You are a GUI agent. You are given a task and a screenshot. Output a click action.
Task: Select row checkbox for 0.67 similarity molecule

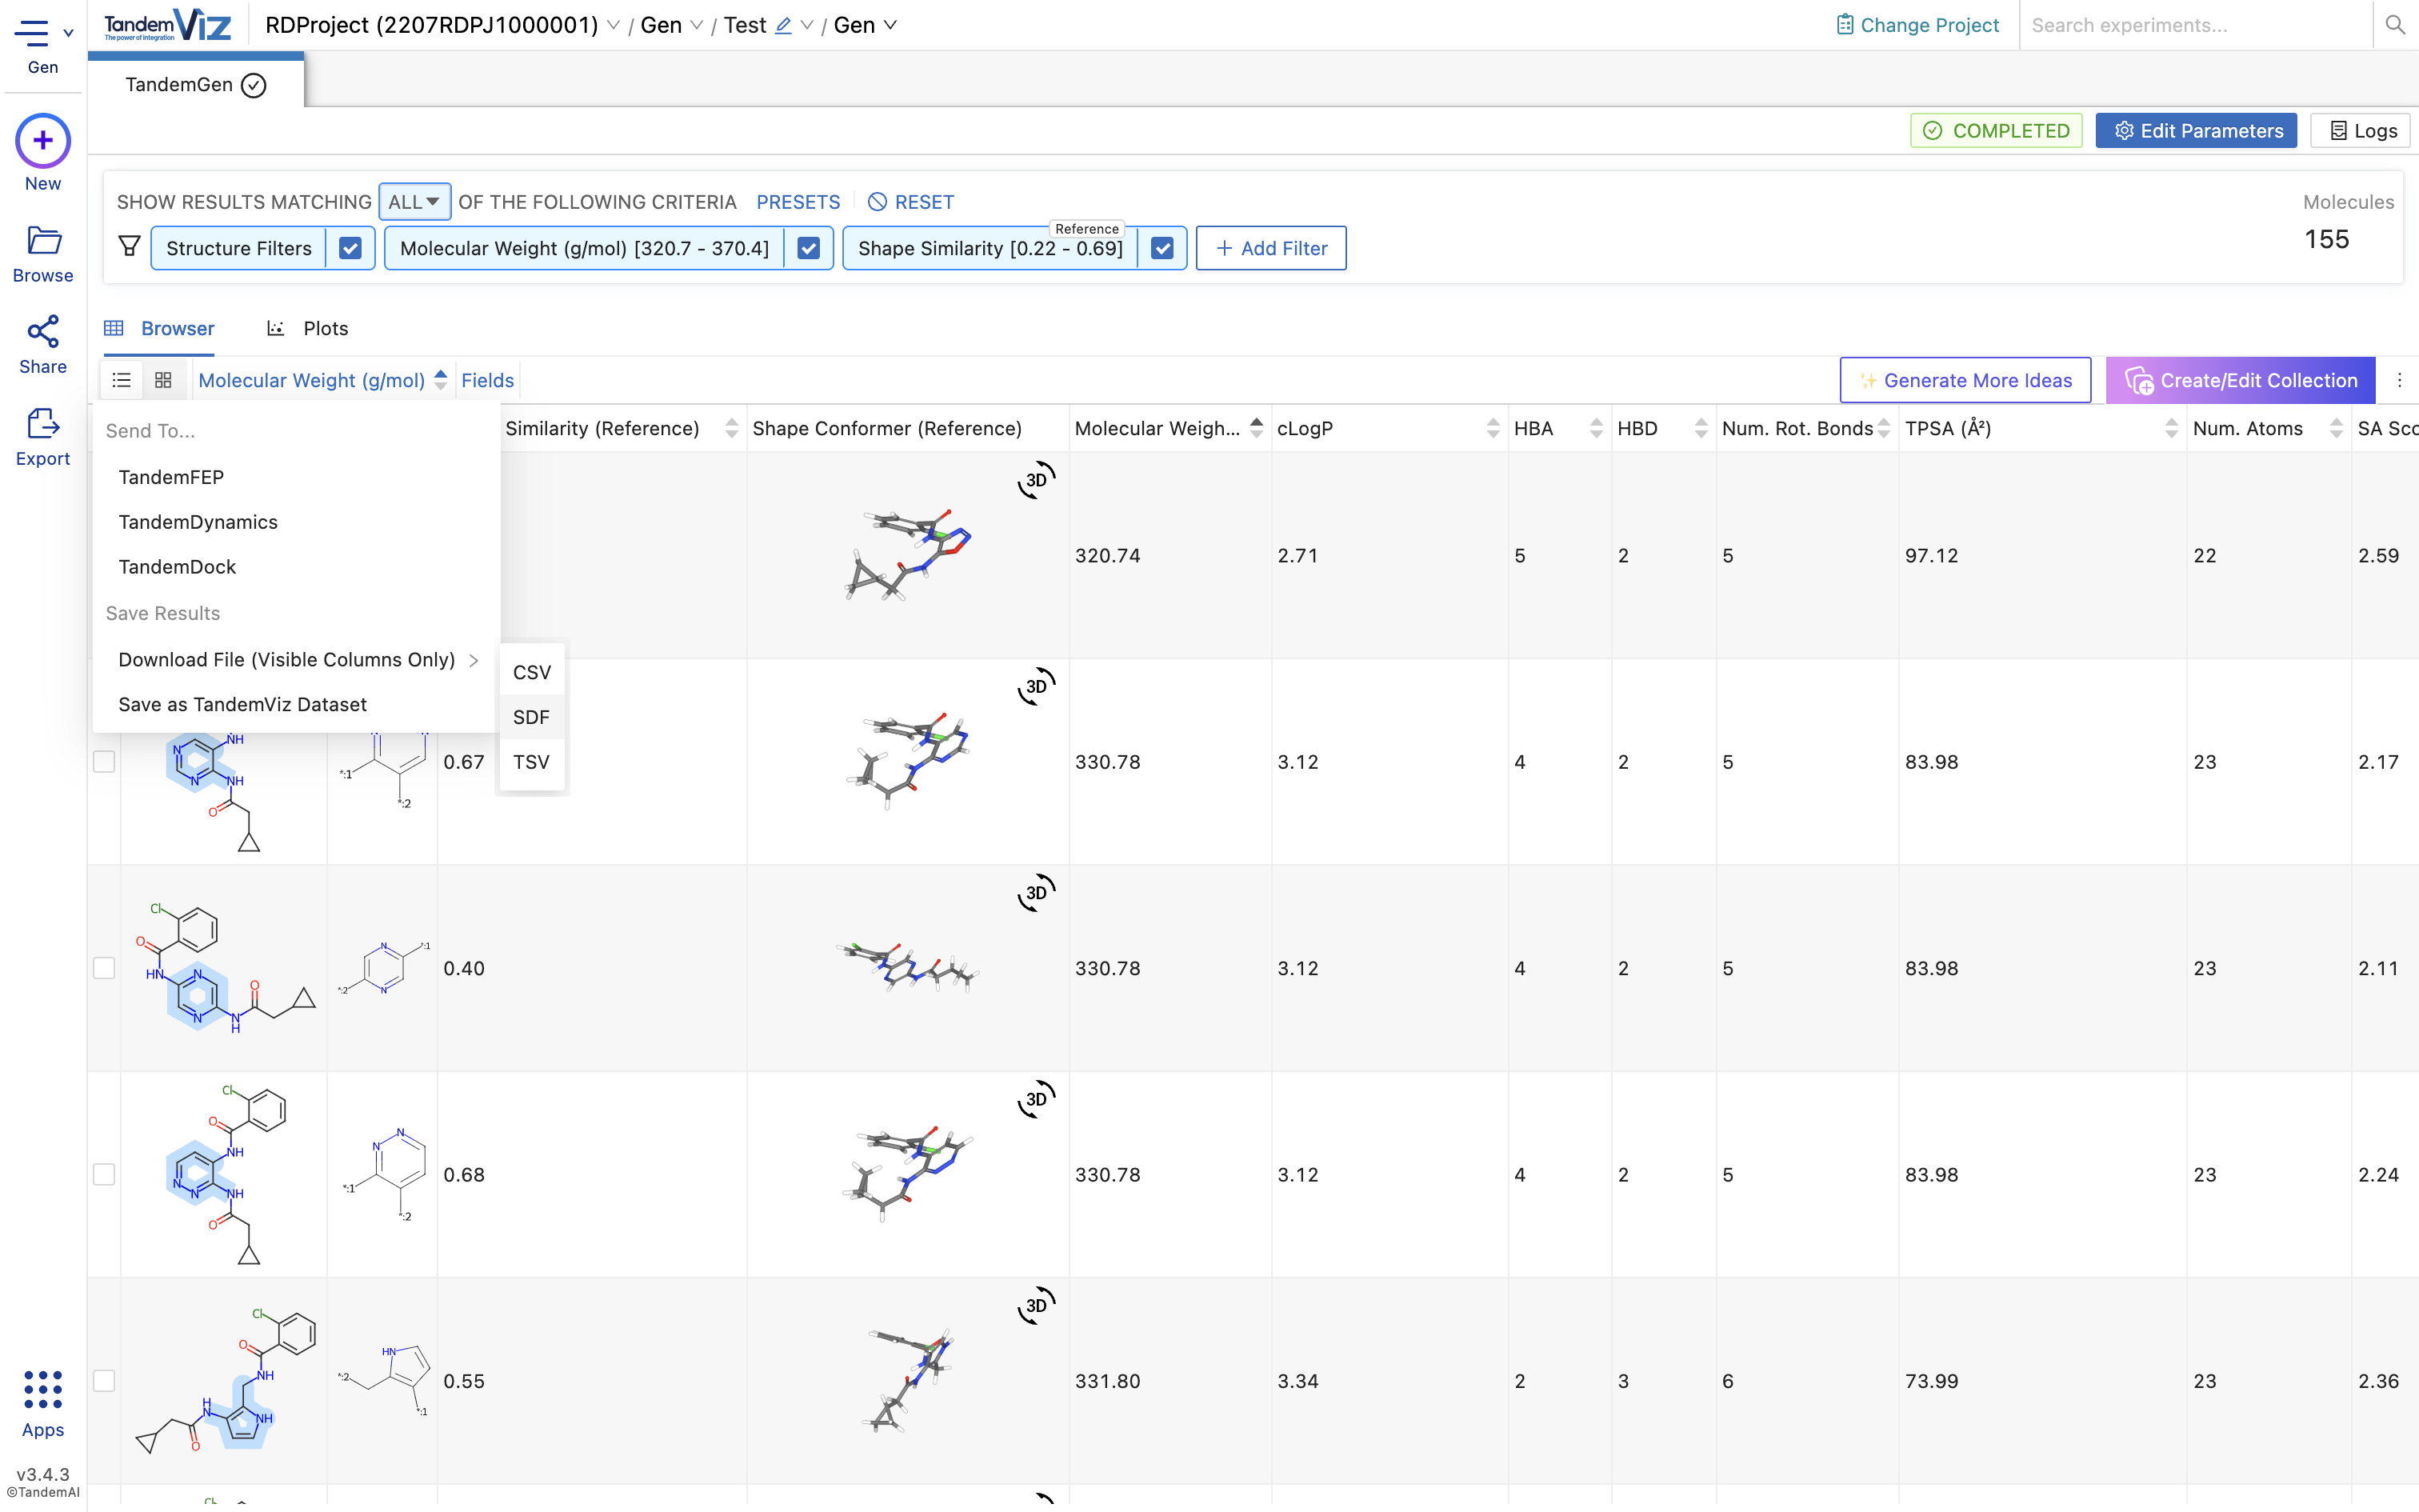click(104, 762)
